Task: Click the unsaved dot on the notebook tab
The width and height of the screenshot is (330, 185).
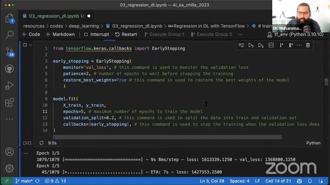Action: click(89, 16)
